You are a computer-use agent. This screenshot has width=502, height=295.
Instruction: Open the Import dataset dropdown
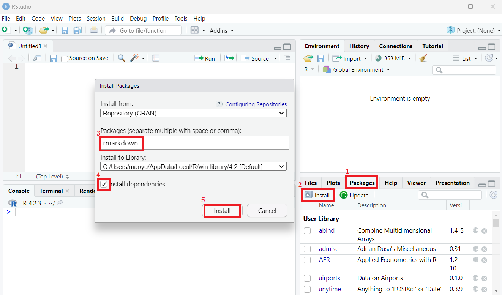350,58
